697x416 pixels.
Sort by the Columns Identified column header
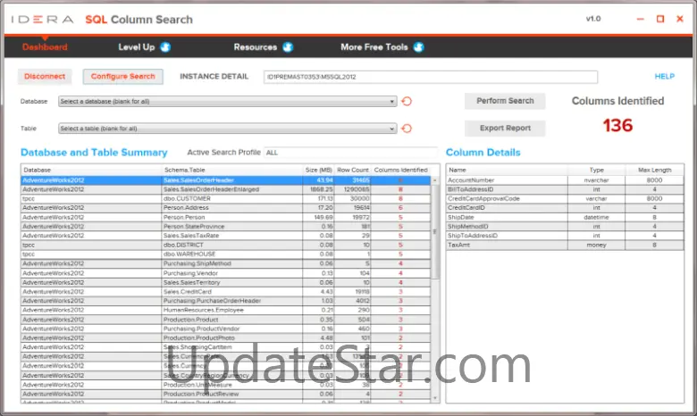point(400,170)
